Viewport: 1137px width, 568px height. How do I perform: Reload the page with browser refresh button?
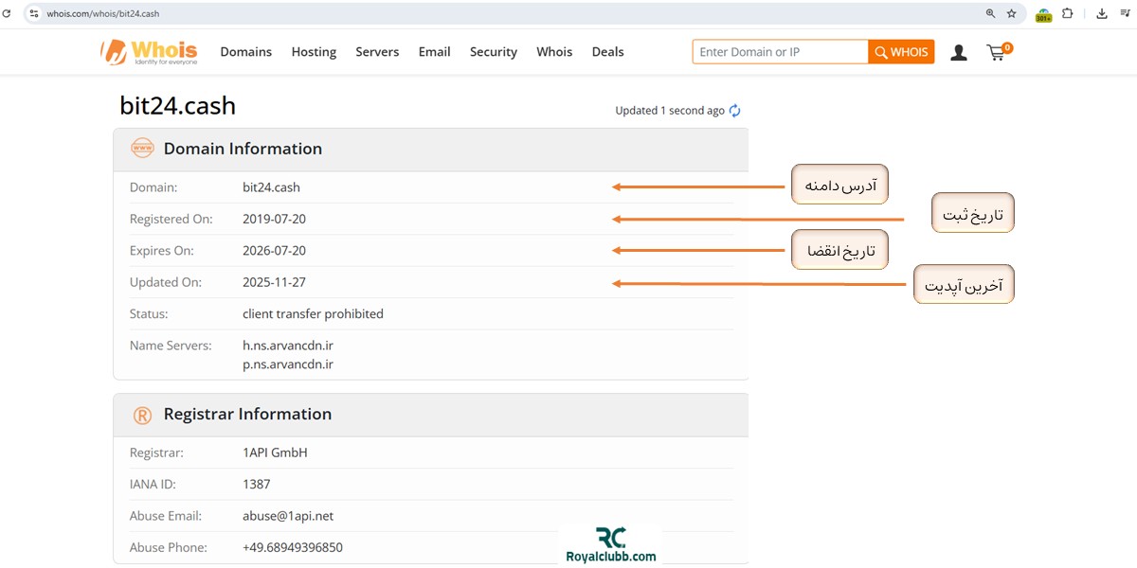point(7,13)
